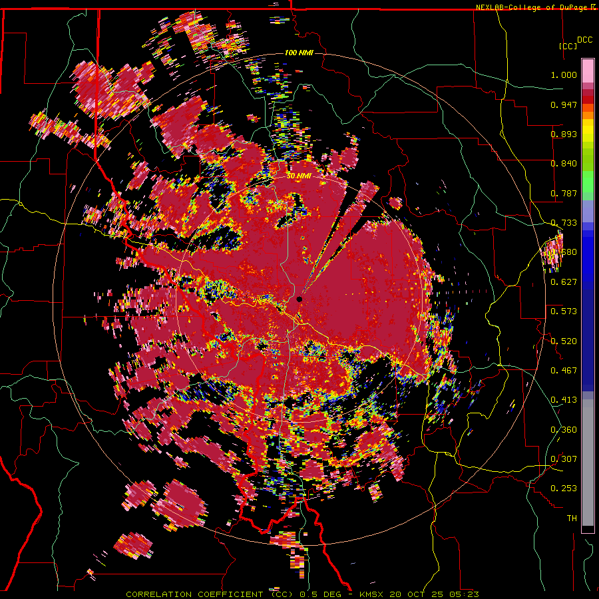Viewport: 599px width, 599px height.
Task: Click the 50 NMI range ring label
Action: point(298,176)
